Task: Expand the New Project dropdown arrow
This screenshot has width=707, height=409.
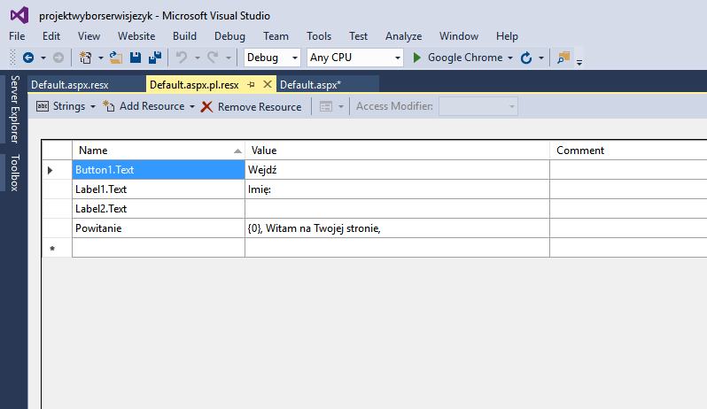Action: 100,58
